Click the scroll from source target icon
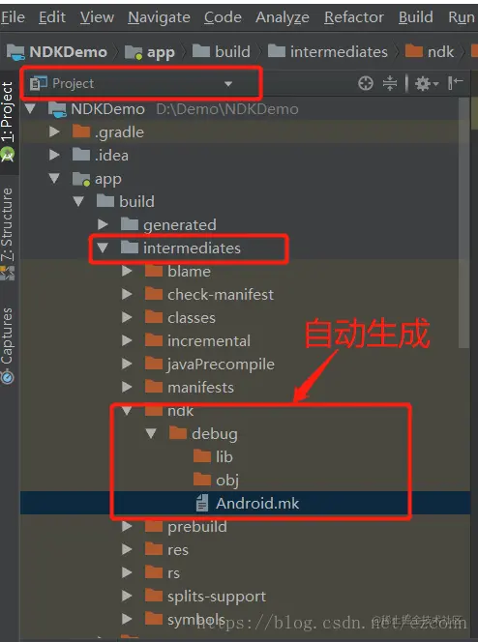 (365, 83)
